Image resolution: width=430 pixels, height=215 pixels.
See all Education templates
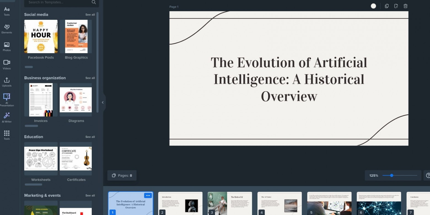[x=90, y=137]
